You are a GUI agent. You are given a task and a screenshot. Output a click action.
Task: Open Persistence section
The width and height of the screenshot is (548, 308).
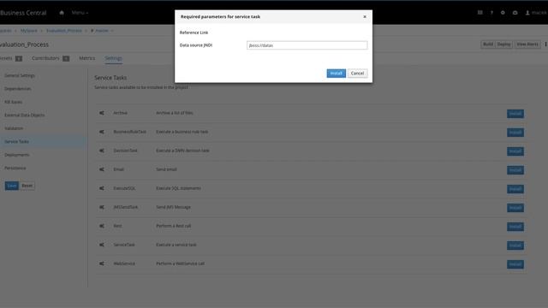click(15, 168)
